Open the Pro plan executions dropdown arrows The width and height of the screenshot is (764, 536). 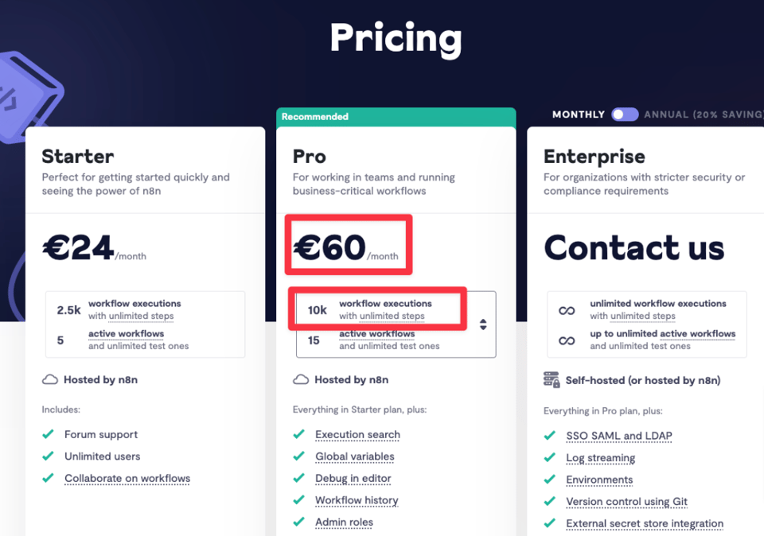point(483,324)
